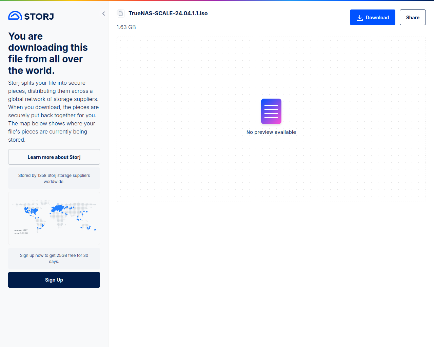Click the file type icon beside filename
This screenshot has height=347, width=434.
(120, 14)
